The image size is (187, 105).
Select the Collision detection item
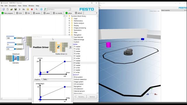(x=80, y=79)
